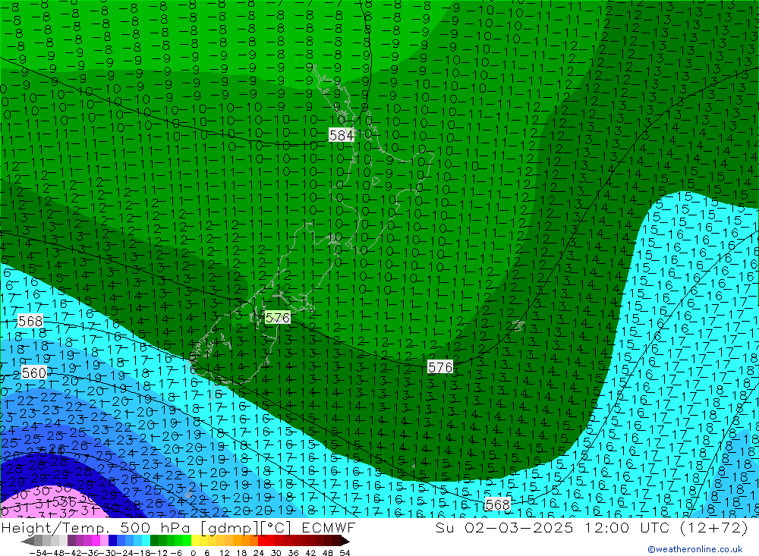The width and height of the screenshot is (759, 556).
Task: Click the left grey arrow of color scale
Action: [27, 541]
